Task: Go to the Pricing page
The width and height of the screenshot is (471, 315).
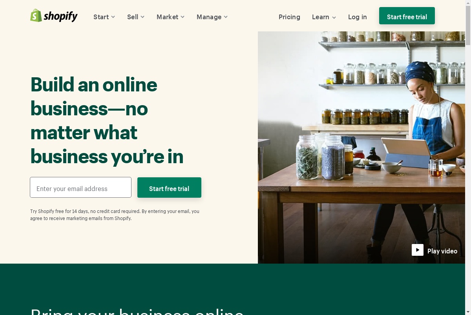Action: click(x=289, y=17)
